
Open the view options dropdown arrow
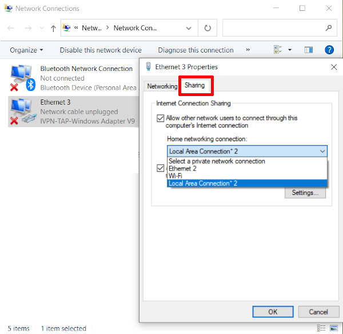point(290,50)
